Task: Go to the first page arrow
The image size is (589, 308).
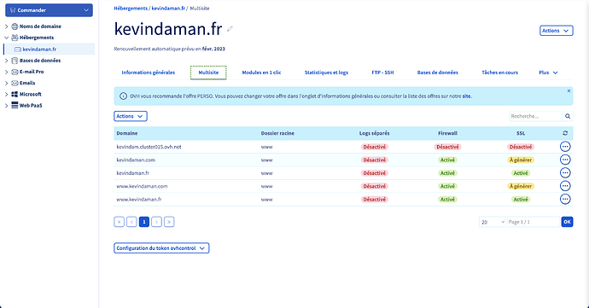Action: (119, 222)
